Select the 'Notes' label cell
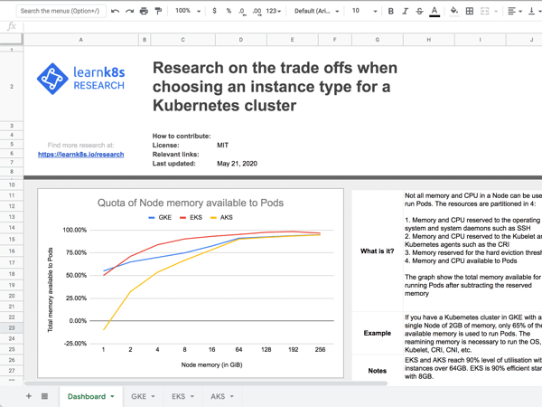The image size is (542, 407). click(x=377, y=371)
